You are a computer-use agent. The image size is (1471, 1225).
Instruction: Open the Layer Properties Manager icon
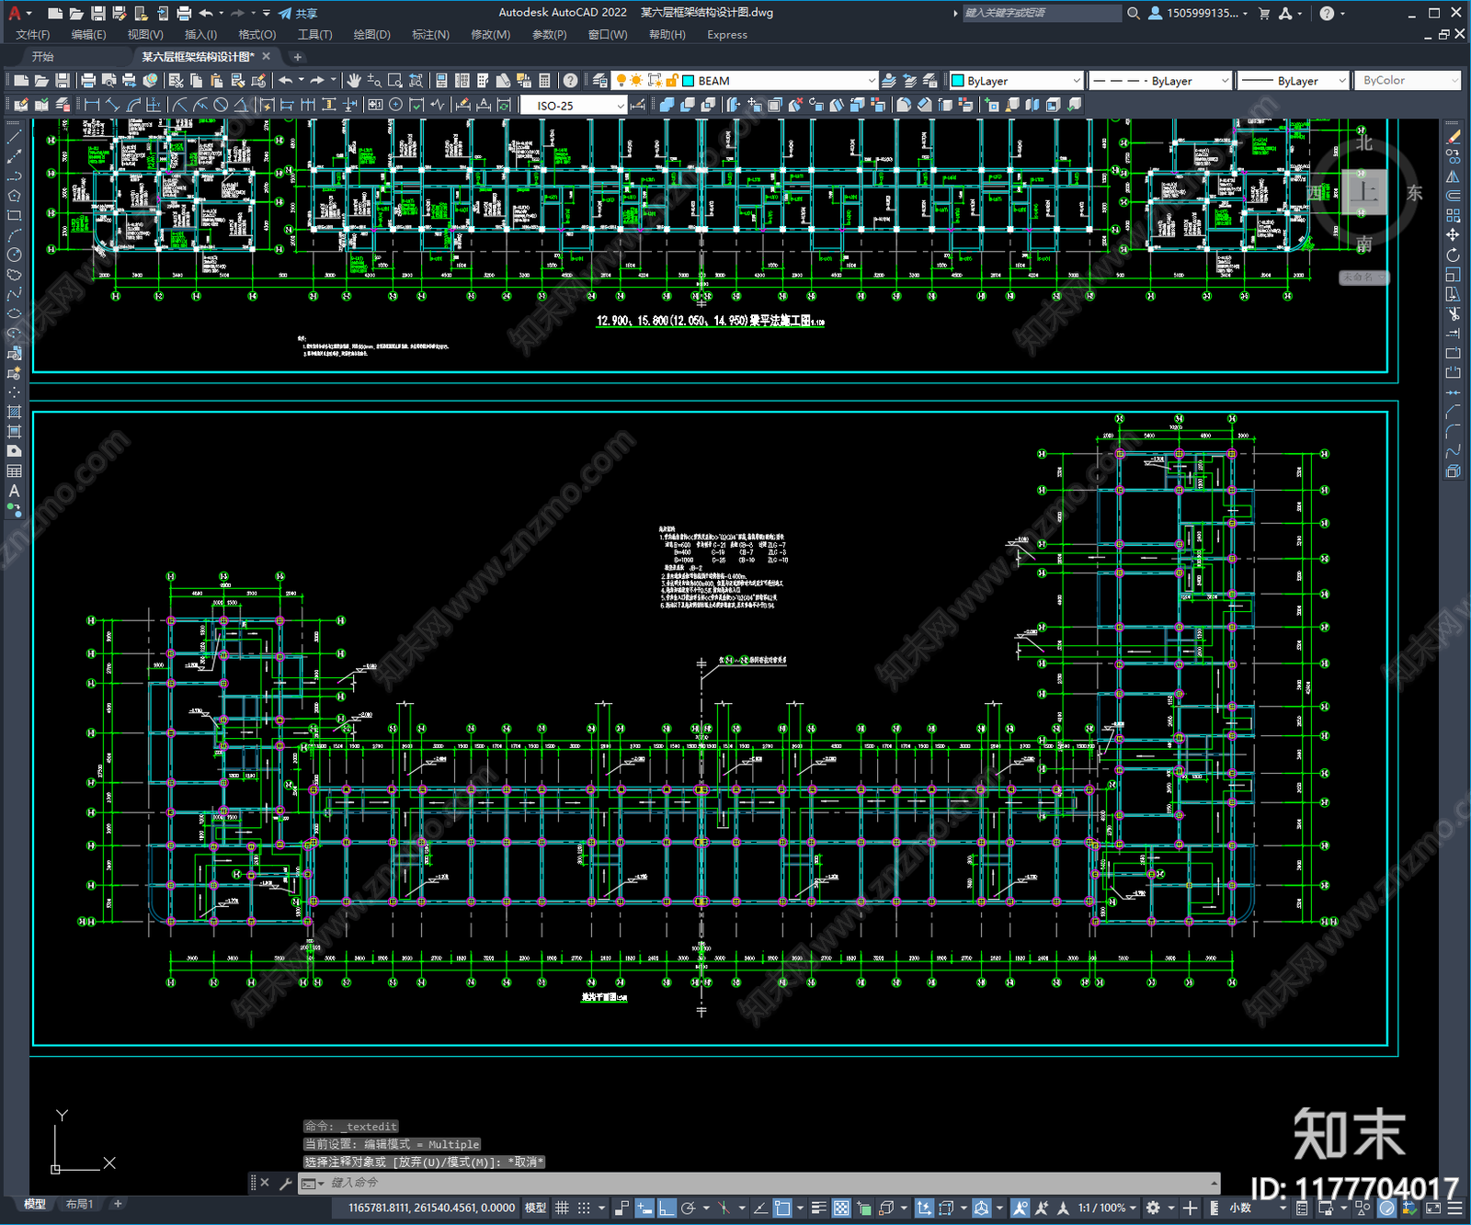pyautogui.click(x=600, y=81)
